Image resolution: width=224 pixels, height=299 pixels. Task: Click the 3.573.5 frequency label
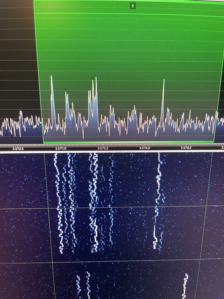103,148
